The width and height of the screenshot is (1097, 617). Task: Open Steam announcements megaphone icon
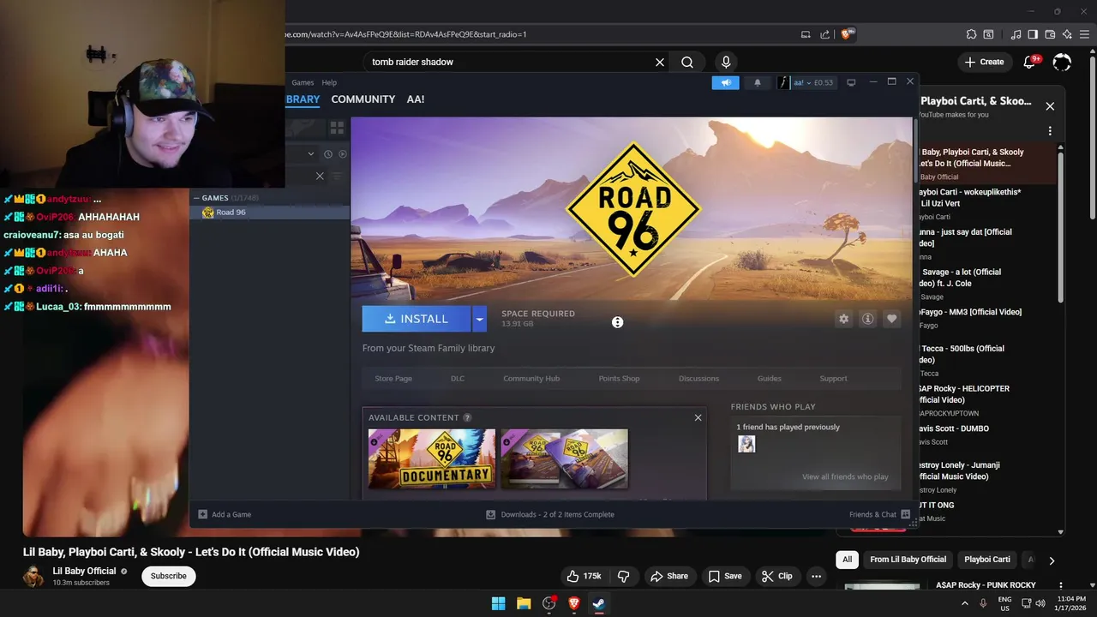(x=725, y=82)
